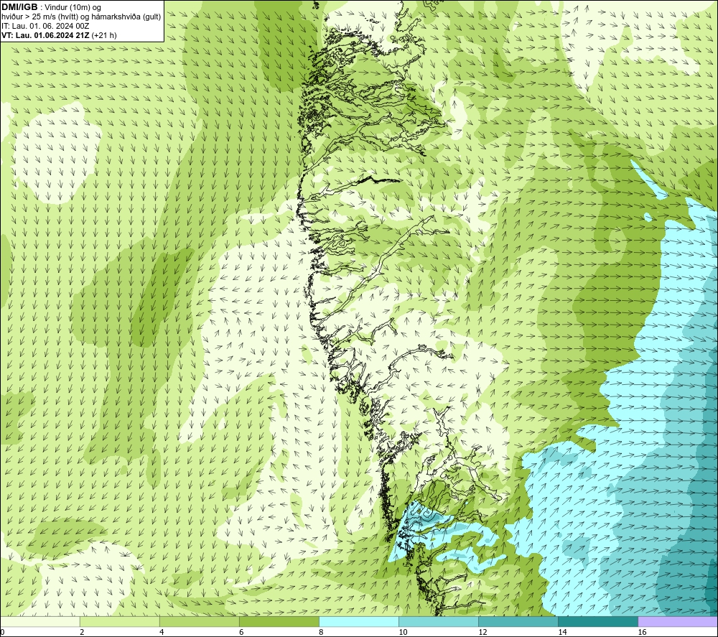Click the legend scale label "12"
This screenshot has height=637, width=718.
click(x=482, y=632)
